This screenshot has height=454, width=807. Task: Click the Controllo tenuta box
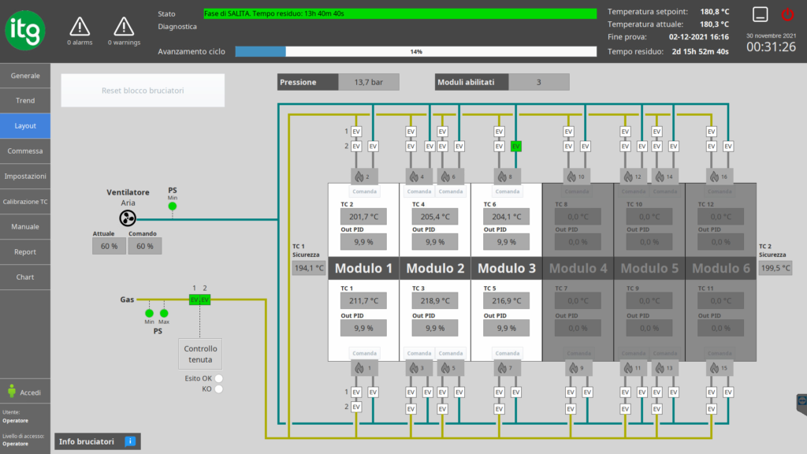coord(200,354)
